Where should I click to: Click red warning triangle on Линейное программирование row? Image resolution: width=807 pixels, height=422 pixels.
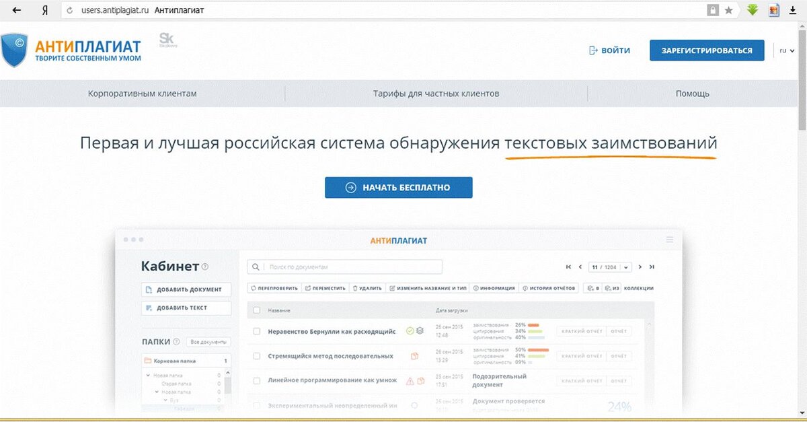410,380
